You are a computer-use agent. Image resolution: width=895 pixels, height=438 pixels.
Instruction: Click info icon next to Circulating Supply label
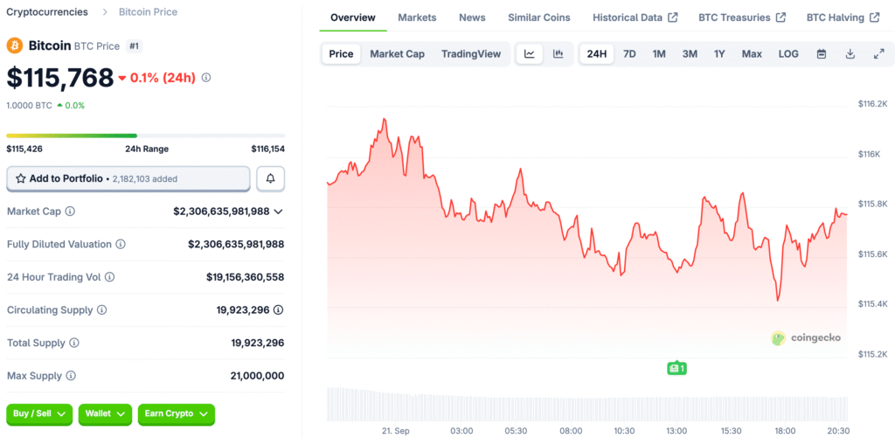pyautogui.click(x=101, y=310)
